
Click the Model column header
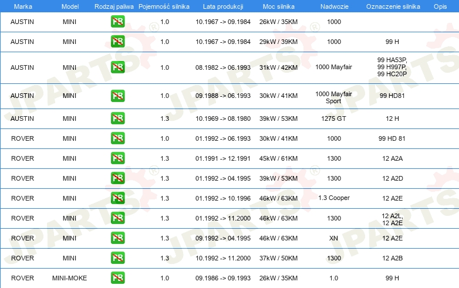70,6
